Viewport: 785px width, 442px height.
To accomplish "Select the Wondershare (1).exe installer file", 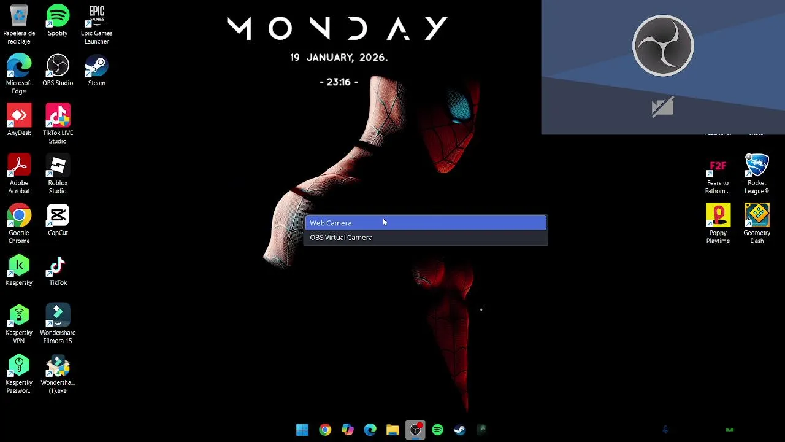I will (x=58, y=374).
